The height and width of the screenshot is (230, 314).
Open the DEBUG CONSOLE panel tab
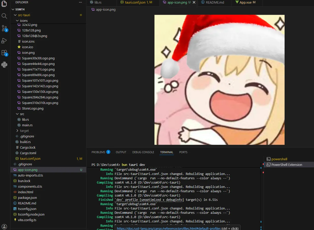[x=143, y=152]
